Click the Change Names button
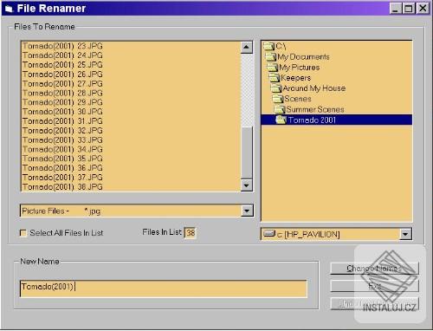 pos(374,269)
